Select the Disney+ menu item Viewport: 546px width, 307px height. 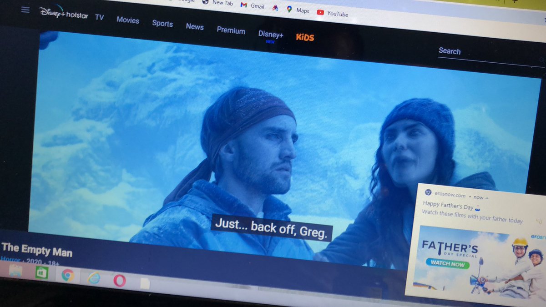271,34
